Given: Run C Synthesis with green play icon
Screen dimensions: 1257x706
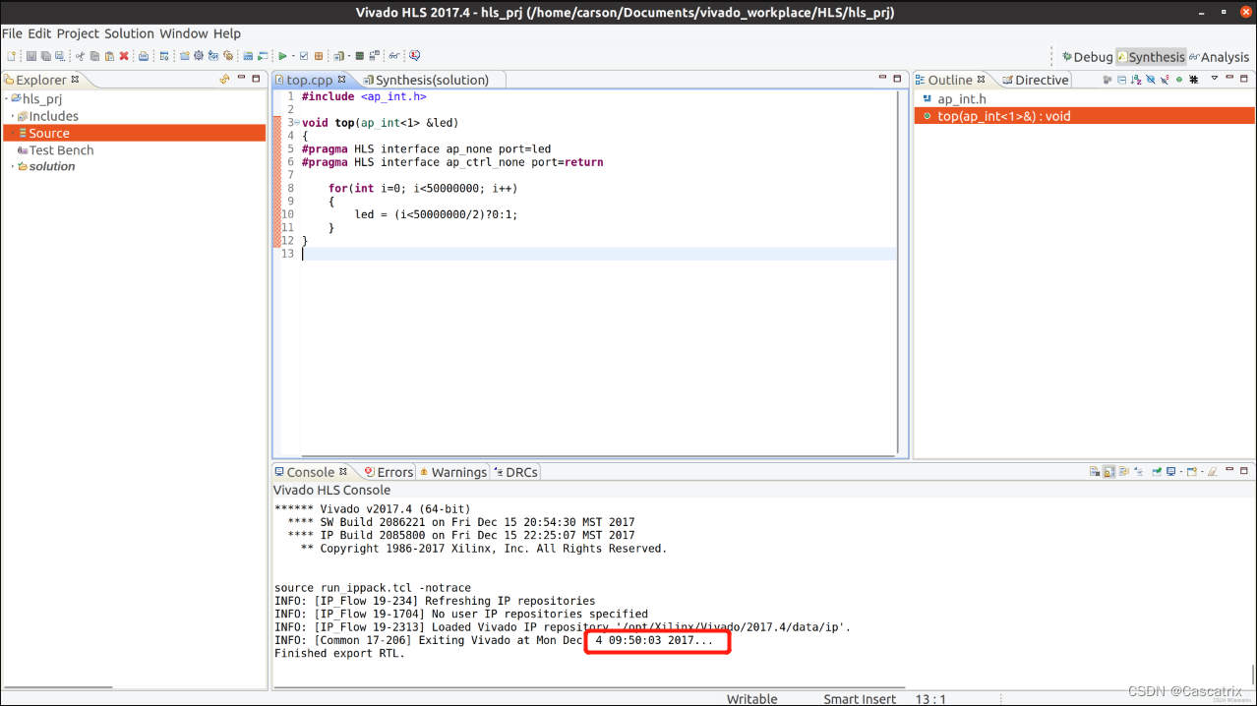Looking at the screenshot, I should (282, 56).
